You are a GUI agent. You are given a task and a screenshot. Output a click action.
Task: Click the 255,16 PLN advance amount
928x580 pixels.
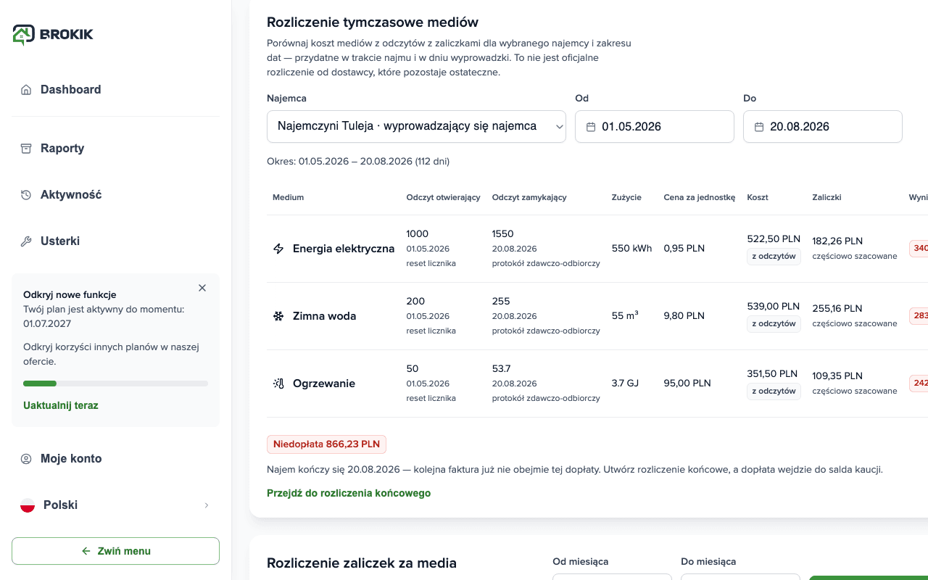837,308
